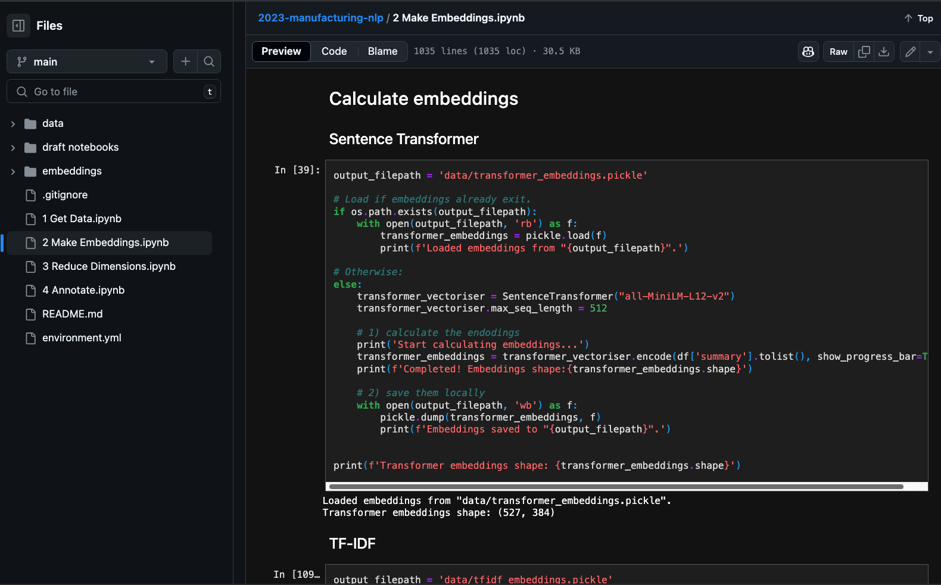Screen dimensions: 941x585
Task: Jump to Top of the page
Action: (918, 18)
